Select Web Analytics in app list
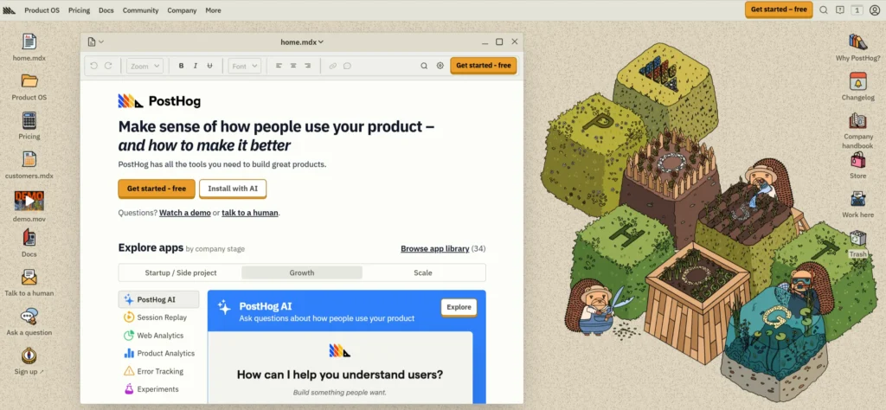 tap(159, 336)
